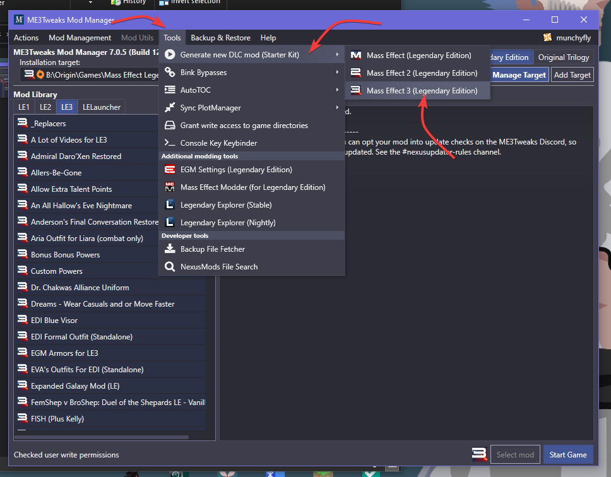Choose Mass Effect 2 (Legendary Edition) starter kit
The image size is (611, 477).
417,73
